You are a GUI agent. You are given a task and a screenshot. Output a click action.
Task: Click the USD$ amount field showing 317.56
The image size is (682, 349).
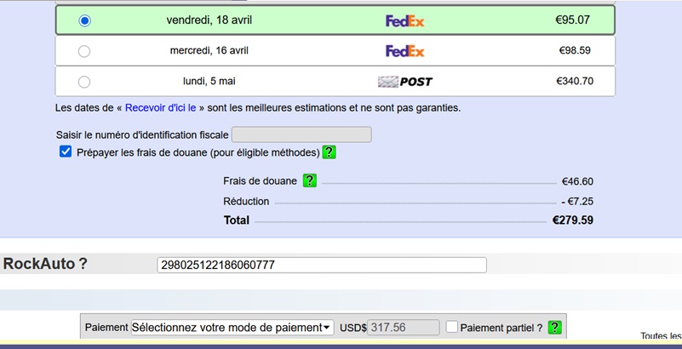(x=403, y=328)
